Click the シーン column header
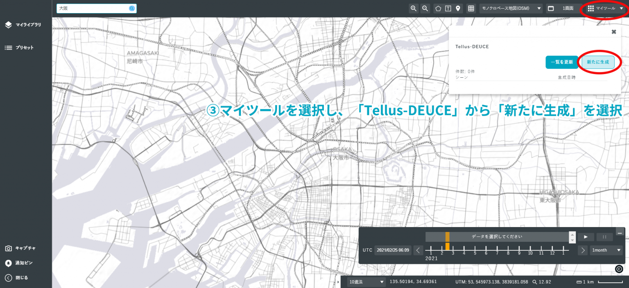Viewport: 629px width, 288px height. pos(462,77)
